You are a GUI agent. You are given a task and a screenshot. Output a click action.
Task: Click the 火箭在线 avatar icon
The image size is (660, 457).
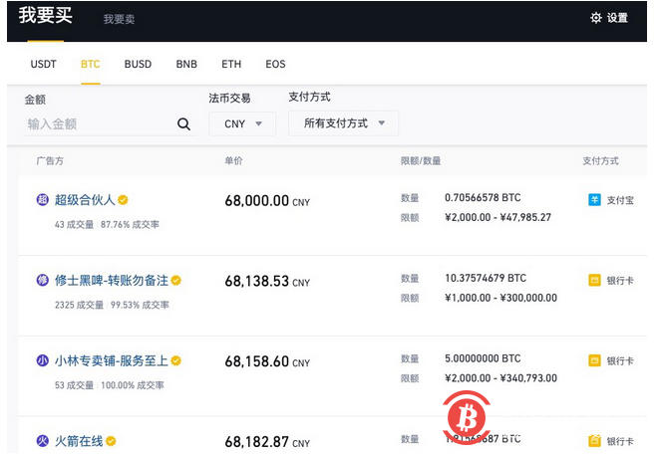43,440
